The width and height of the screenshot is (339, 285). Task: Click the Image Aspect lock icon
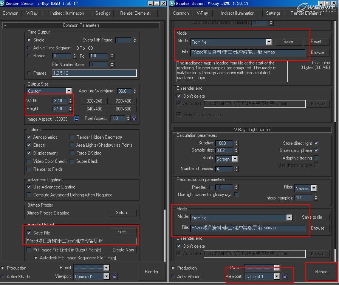77,118
